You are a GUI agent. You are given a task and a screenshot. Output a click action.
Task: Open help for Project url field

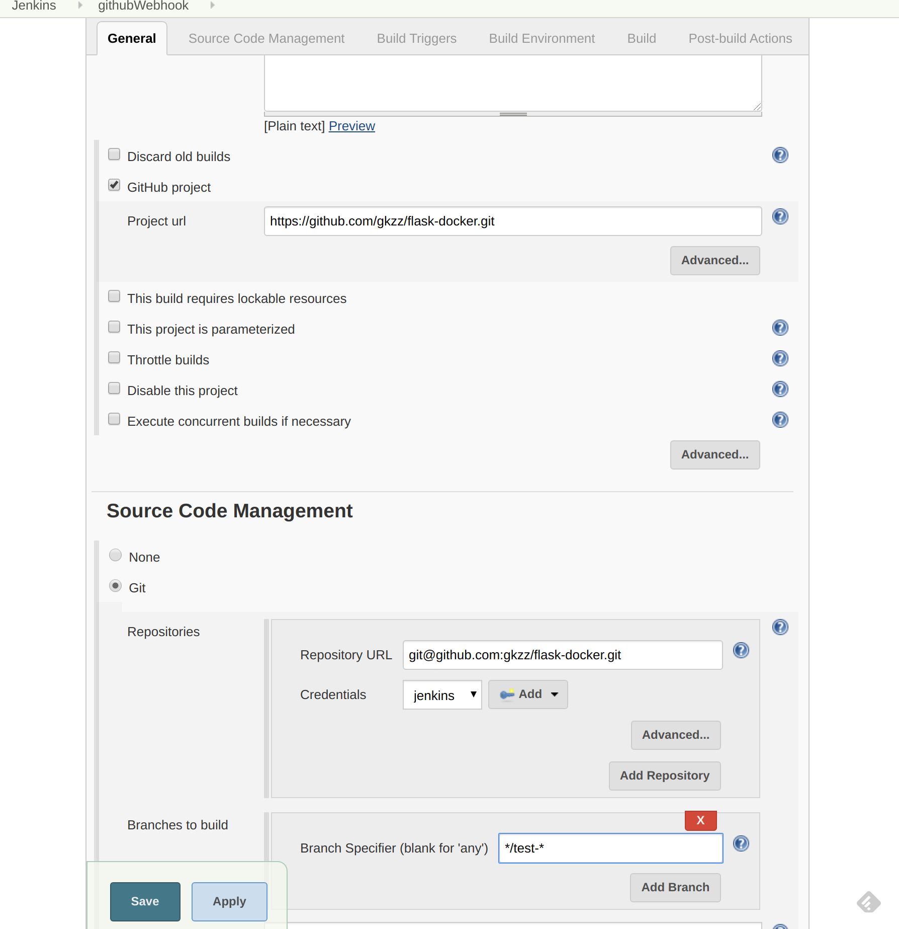[x=780, y=216]
